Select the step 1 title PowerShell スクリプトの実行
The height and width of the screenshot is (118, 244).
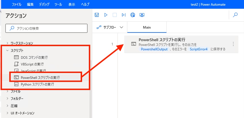pyautogui.click(x=162, y=40)
